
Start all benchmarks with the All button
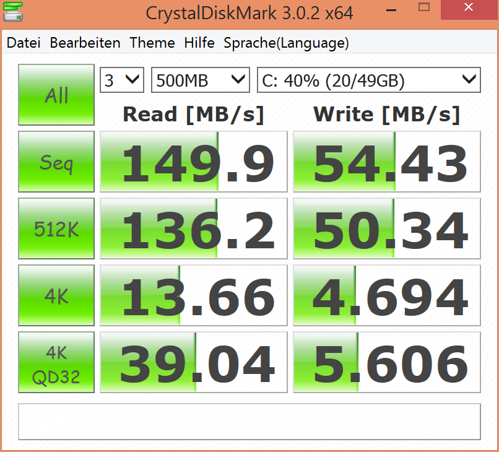coord(56,95)
